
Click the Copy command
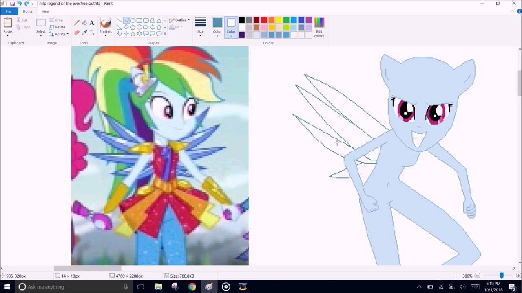(23, 27)
